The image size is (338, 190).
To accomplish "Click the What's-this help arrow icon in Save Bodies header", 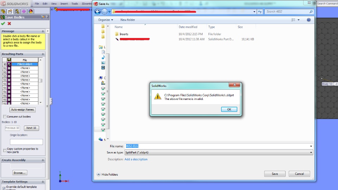I will point(43,17).
